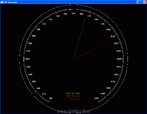Click the window title text in the title bar

tap(10, 2)
